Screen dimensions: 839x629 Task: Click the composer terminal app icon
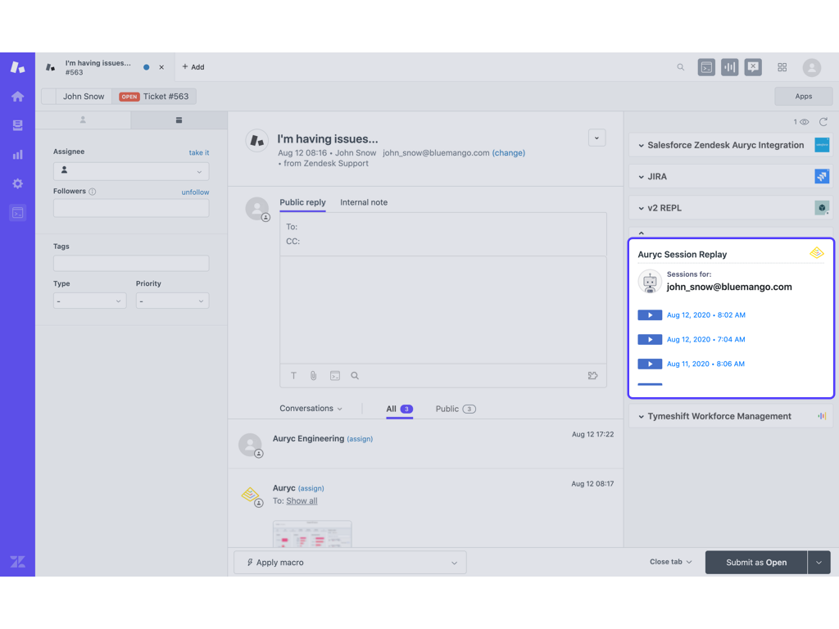click(x=335, y=375)
